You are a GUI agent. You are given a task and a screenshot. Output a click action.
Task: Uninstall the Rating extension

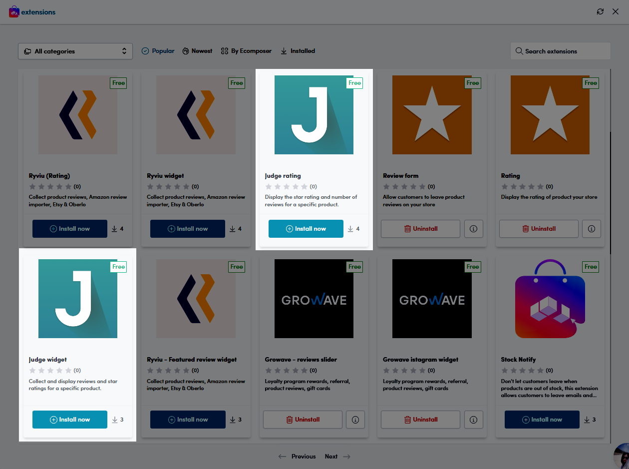pos(539,229)
